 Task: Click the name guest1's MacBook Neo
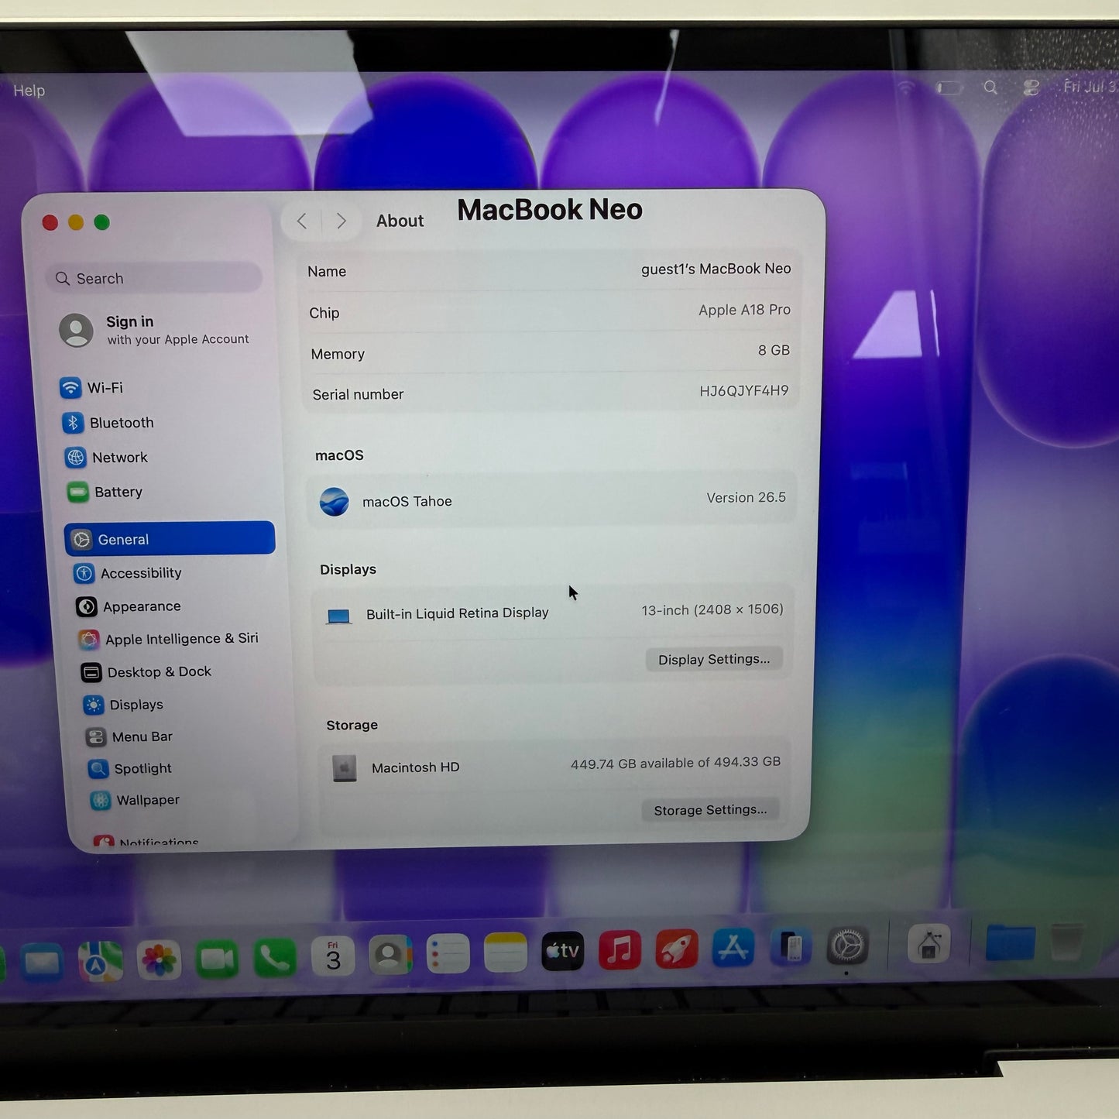coord(716,269)
